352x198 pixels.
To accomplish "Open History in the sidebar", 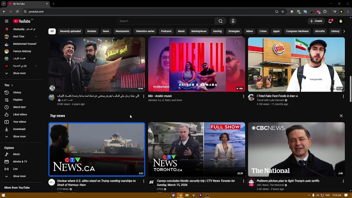I will 17,92.
